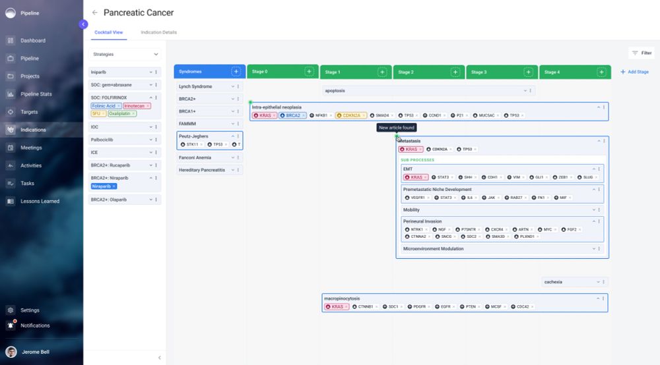Open options menu for BRCA2+ syndrome
Viewport: 660px width, 365px height.
pos(238,99)
